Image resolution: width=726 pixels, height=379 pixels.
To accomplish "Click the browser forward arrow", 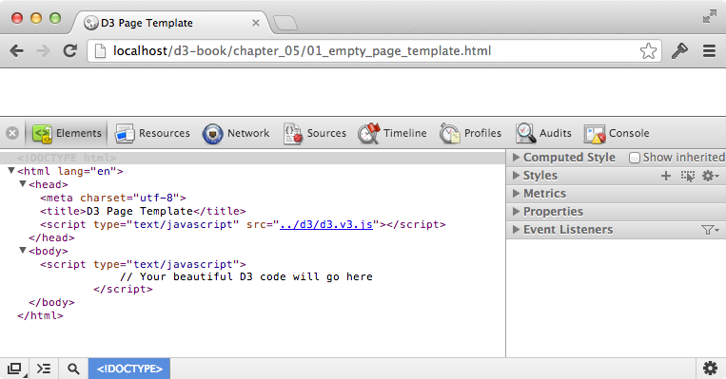I will (x=43, y=51).
